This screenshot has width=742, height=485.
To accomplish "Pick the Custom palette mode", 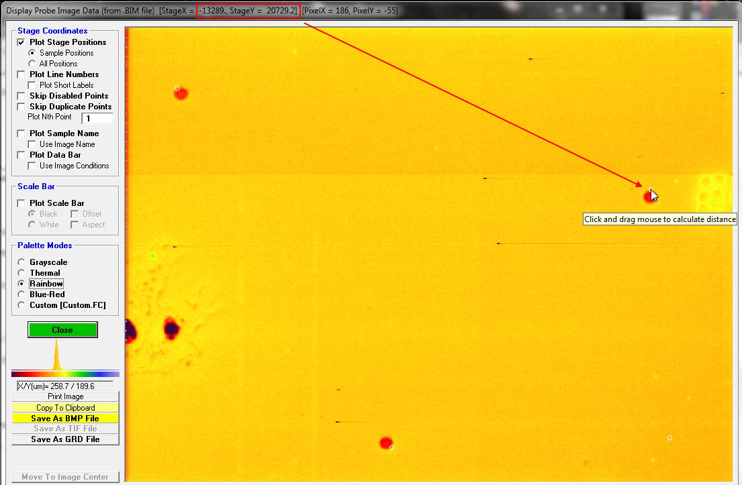I will pos(21,305).
